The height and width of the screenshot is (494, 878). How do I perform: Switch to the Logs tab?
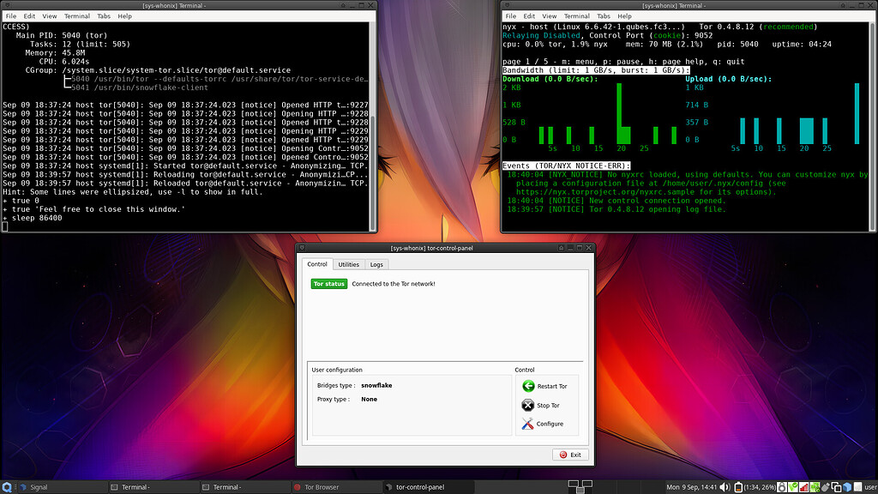pos(376,264)
